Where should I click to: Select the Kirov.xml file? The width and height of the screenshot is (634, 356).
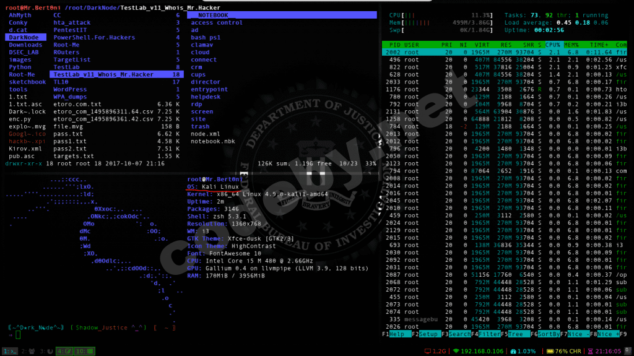[25, 149]
